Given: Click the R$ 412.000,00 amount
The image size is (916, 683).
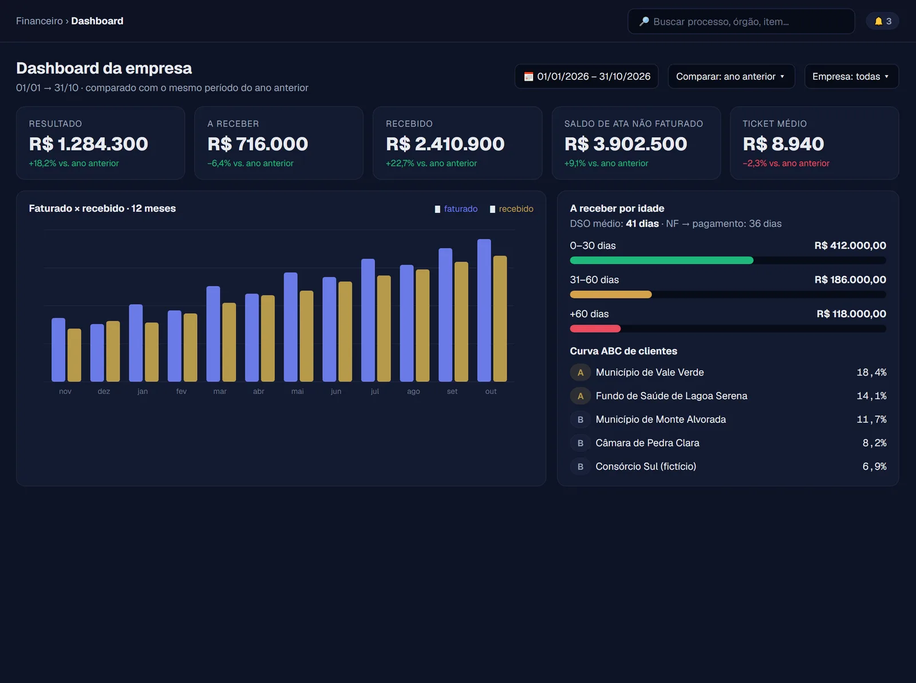Looking at the screenshot, I should 850,246.
